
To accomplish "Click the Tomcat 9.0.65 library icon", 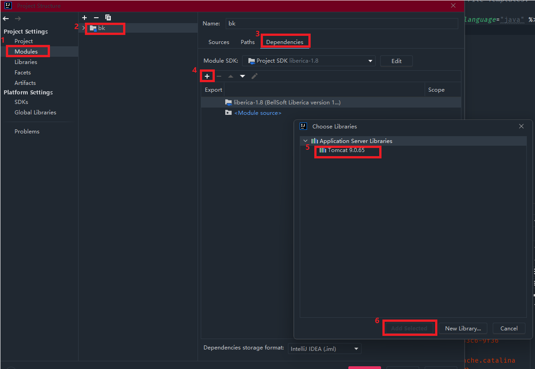I will [x=323, y=150].
